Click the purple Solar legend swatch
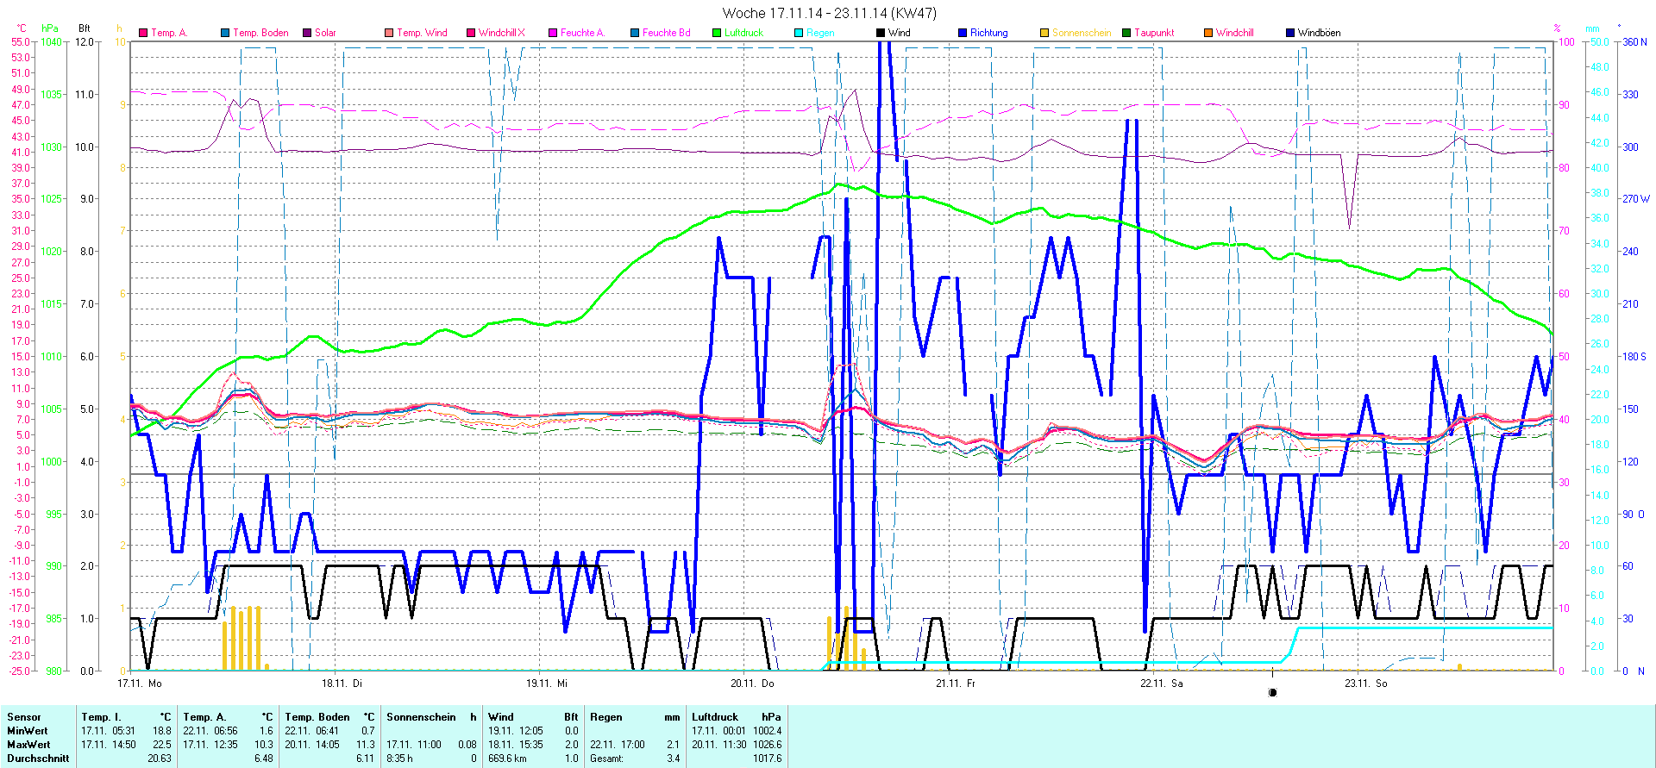Image resolution: width=1656 pixels, height=768 pixels. [307, 33]
